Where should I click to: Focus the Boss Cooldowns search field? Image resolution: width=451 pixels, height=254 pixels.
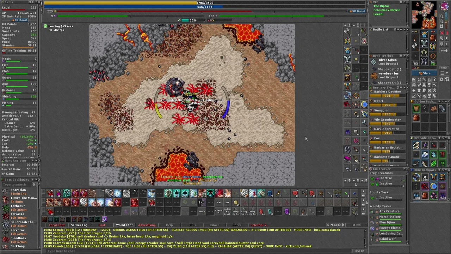click(17, 185)
